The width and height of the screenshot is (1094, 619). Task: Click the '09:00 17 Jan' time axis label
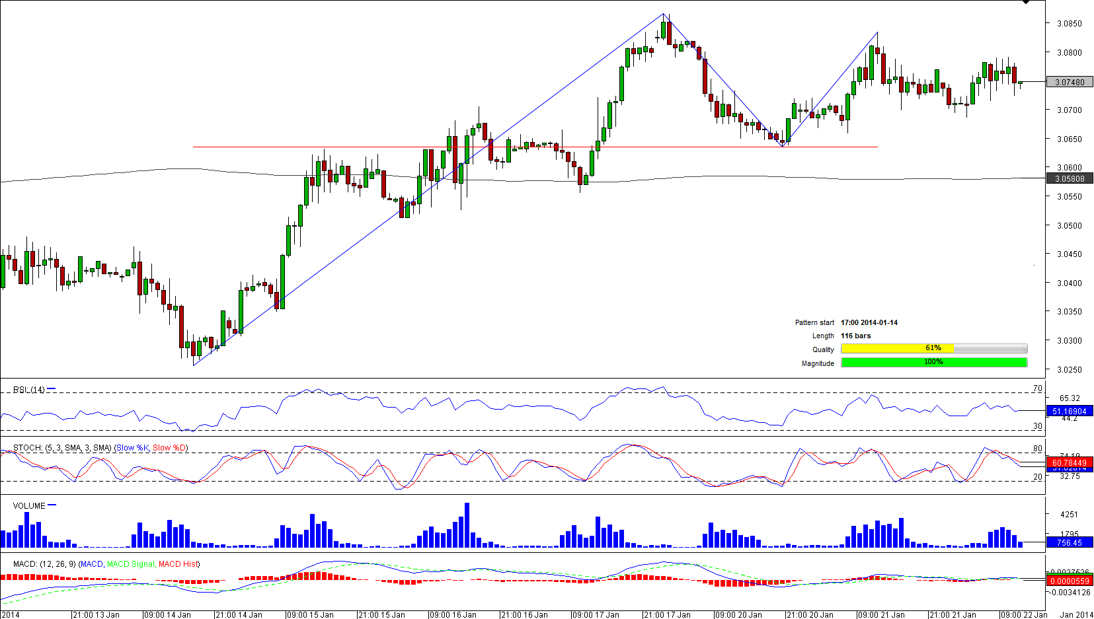point(595,615)
